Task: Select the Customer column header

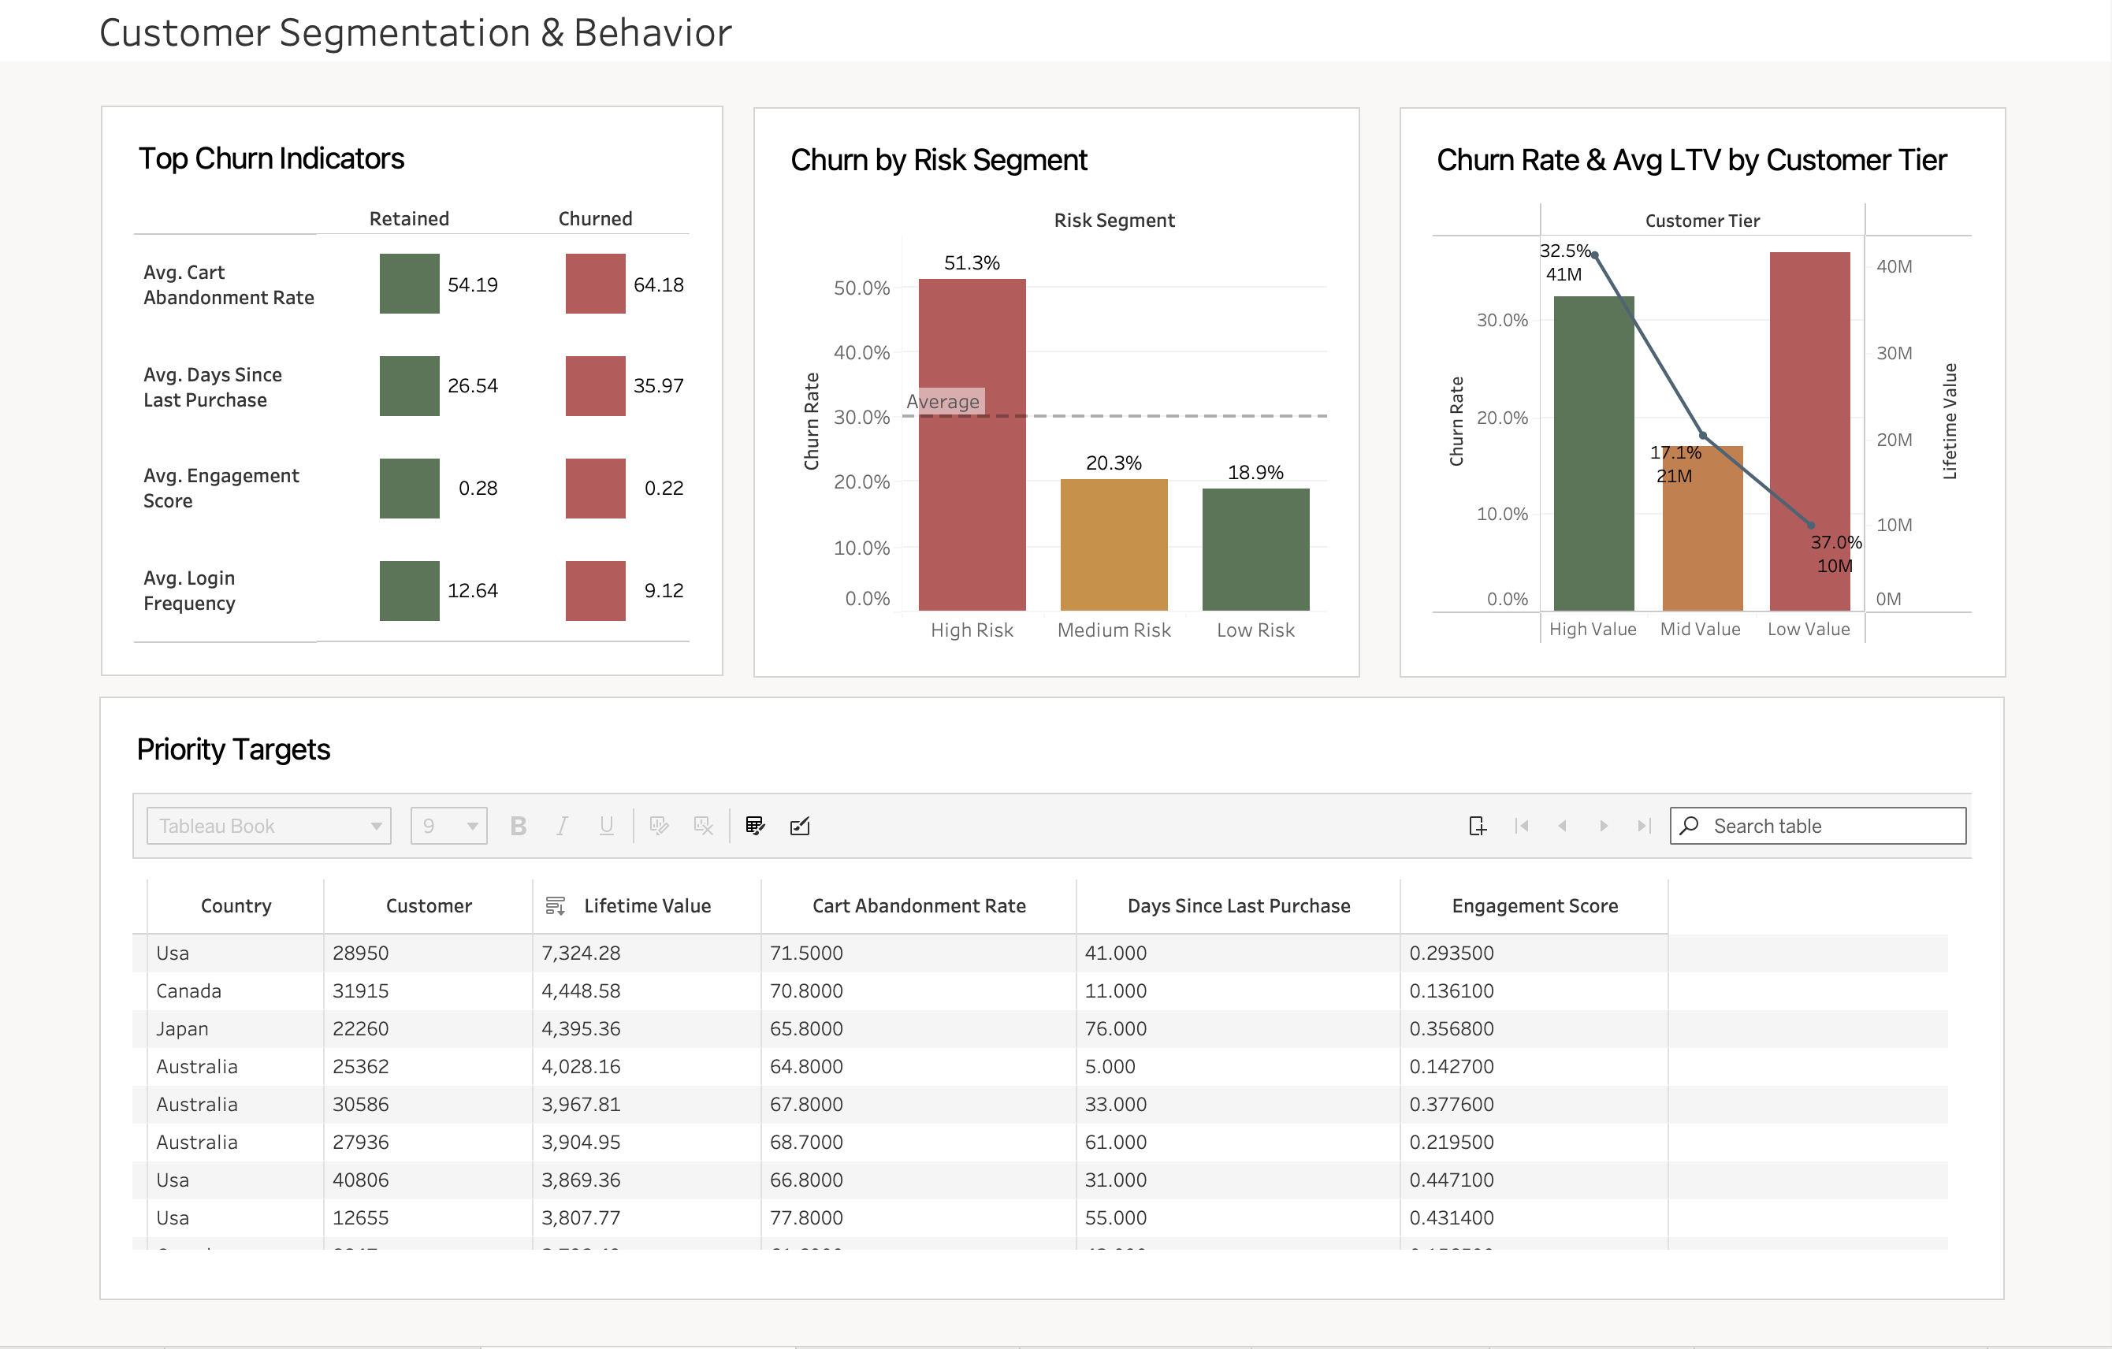Action: (x=428, y=905)
